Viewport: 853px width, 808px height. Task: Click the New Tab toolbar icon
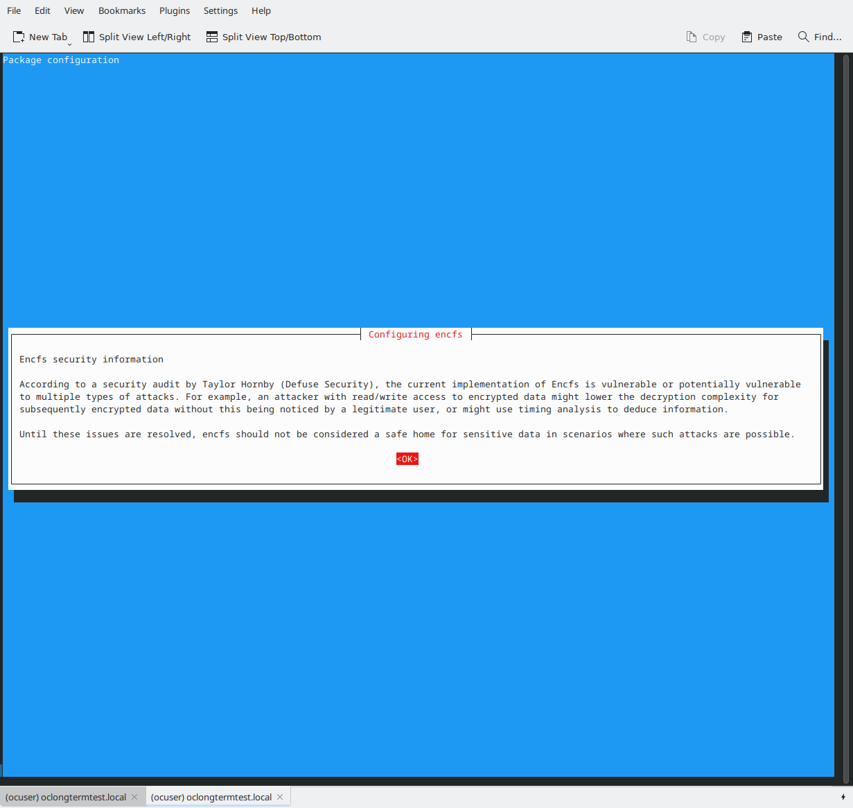pyautogui.click(x=19, y=37)
